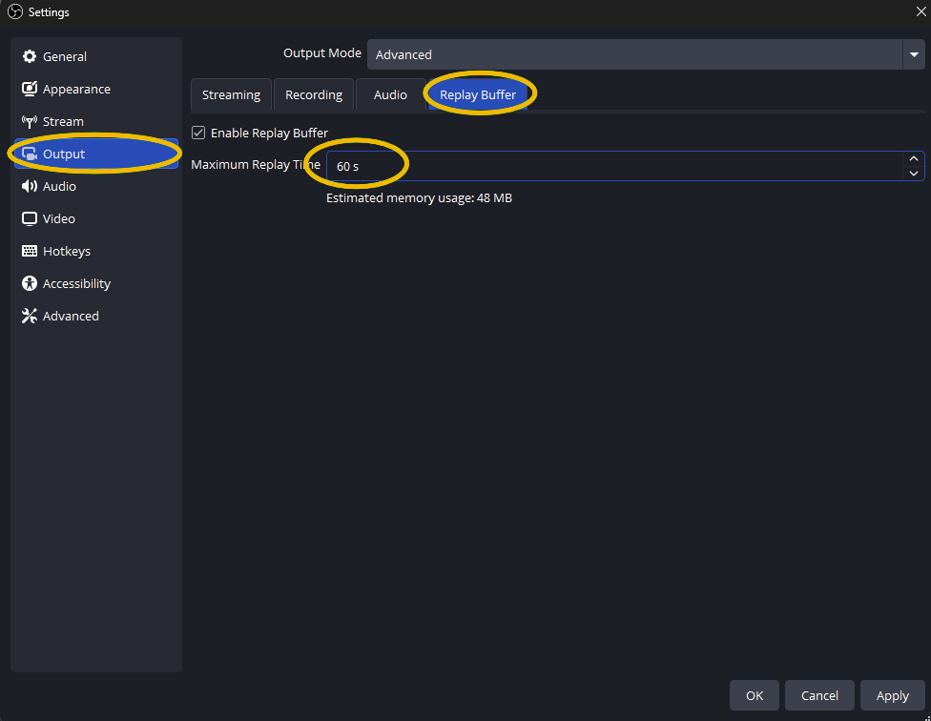The height and width of the screenshot is (721, 931).
Task: Click the Audio speaker icon in sidebar
Action: 29,186
